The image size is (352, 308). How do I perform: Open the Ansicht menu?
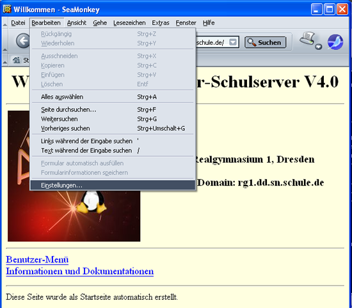tap(77, 23)
